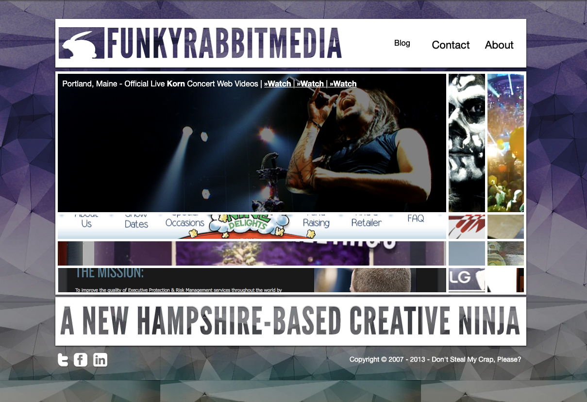
Task: Click the first »Watch Korn video link
Action: coord(278,84)
